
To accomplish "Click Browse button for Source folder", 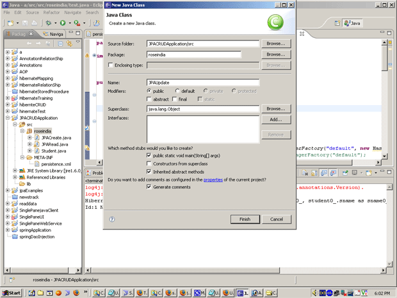I will [276, 44].
